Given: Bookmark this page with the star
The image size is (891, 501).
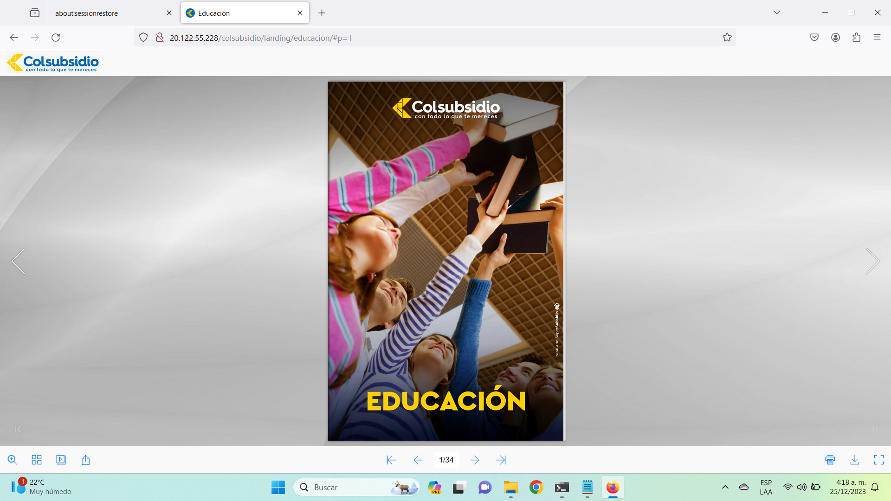Looking at the screenshot, I should [727, 38].
